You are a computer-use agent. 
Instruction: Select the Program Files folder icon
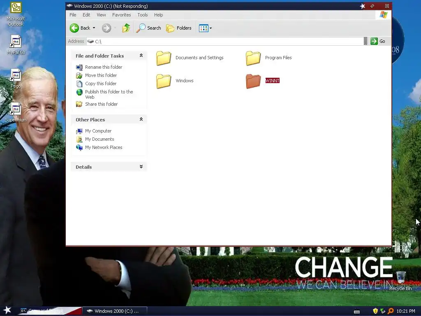click(x=253, y=58)
